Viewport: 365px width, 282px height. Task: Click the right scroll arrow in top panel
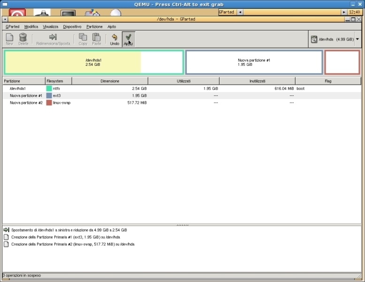pyautogui.click(x=344, y=12)
